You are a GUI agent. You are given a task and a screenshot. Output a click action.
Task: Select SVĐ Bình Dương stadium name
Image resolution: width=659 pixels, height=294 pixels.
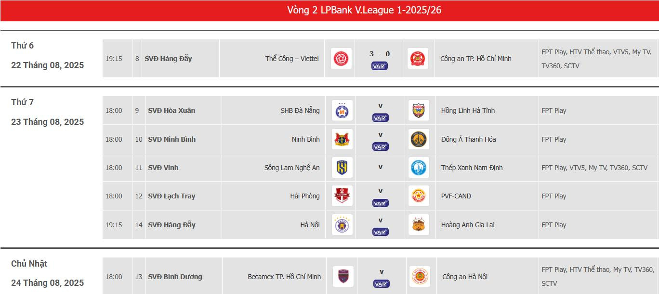[x=175, y=277]
